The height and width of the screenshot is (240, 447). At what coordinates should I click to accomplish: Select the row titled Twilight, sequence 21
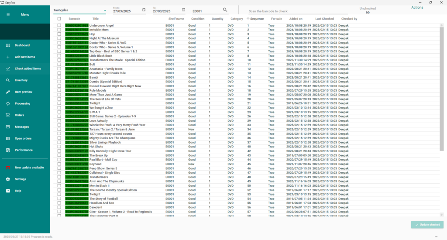(x=247, y=103)
